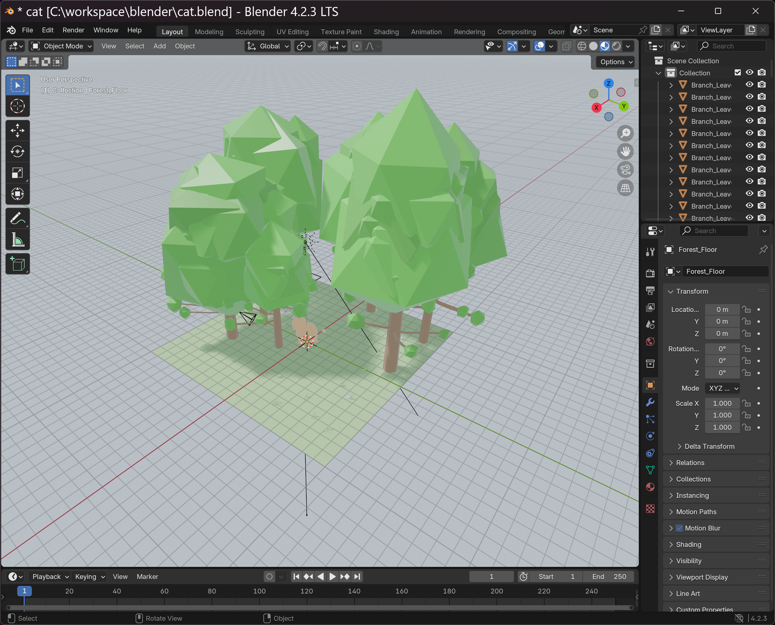The width and height of the screenshot is (775, 625).
Task: Switch to the Shading workspace tab
Action: [386, 31]
